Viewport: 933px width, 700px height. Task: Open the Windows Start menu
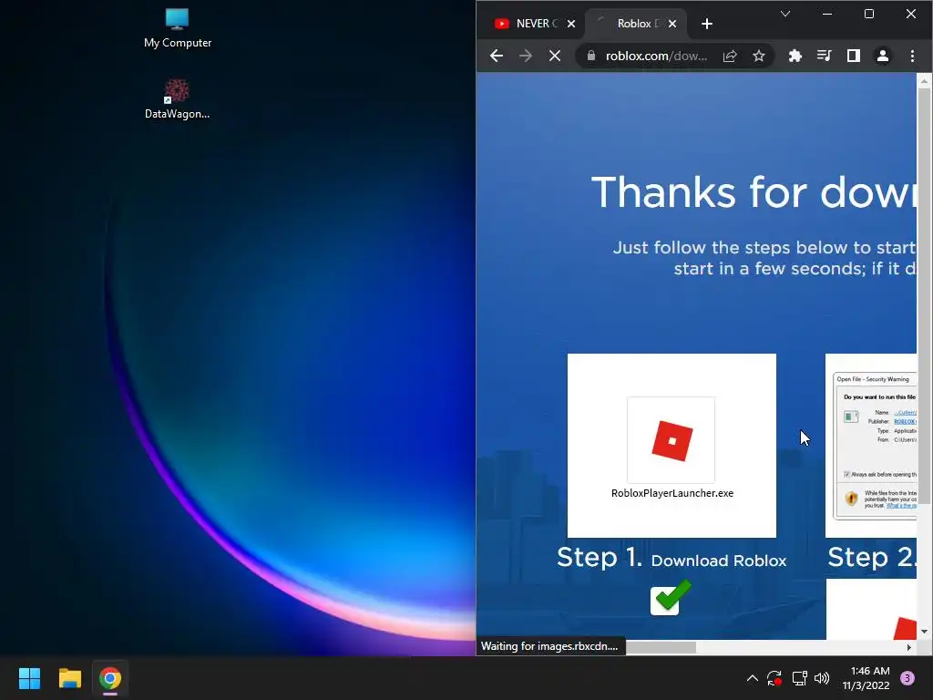coord(29,678)
